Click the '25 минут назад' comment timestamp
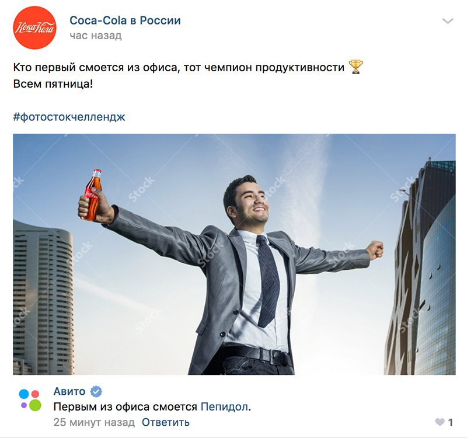The width and height of the screenshot is (467, 438). [94, 422]
